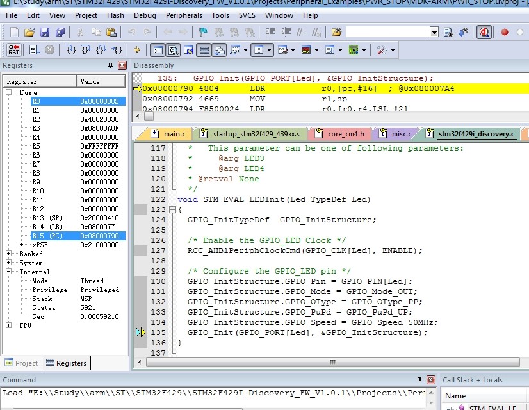Show next statement with yellow arrow icon
The width and height of the screenshot is (529, 410).
[136, 50]
